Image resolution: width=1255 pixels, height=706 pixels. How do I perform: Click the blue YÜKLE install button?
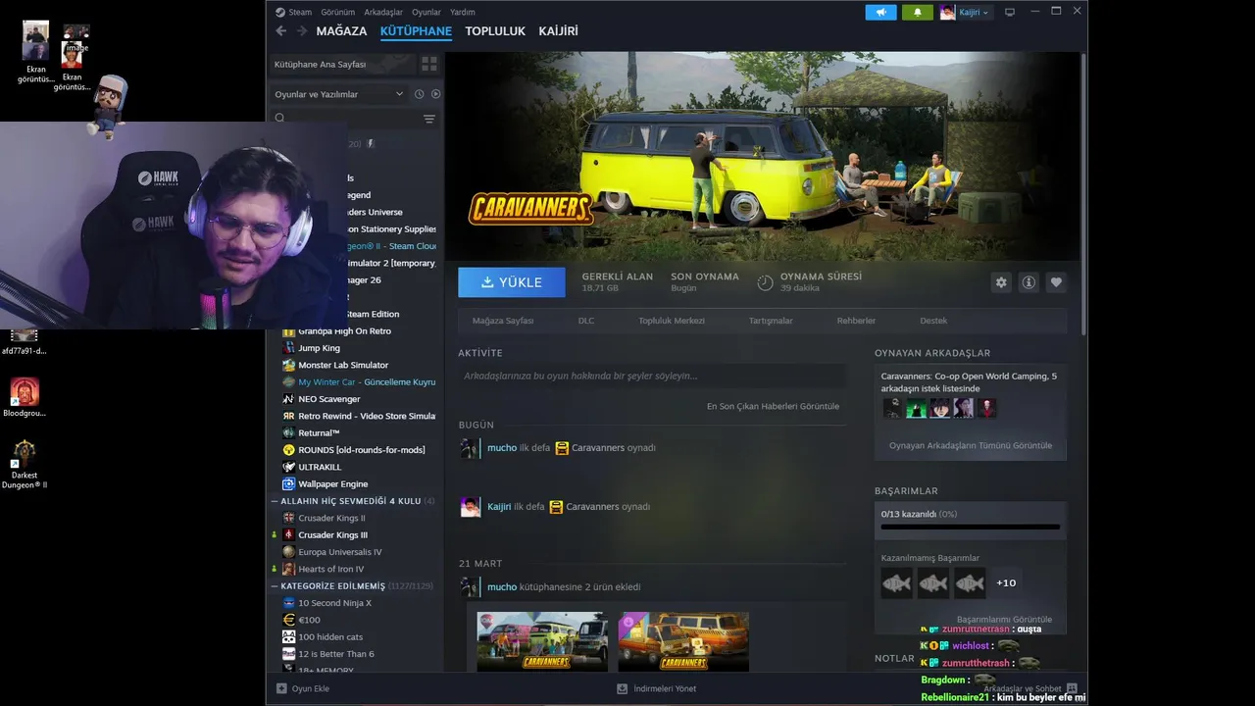tap(512, 282)
